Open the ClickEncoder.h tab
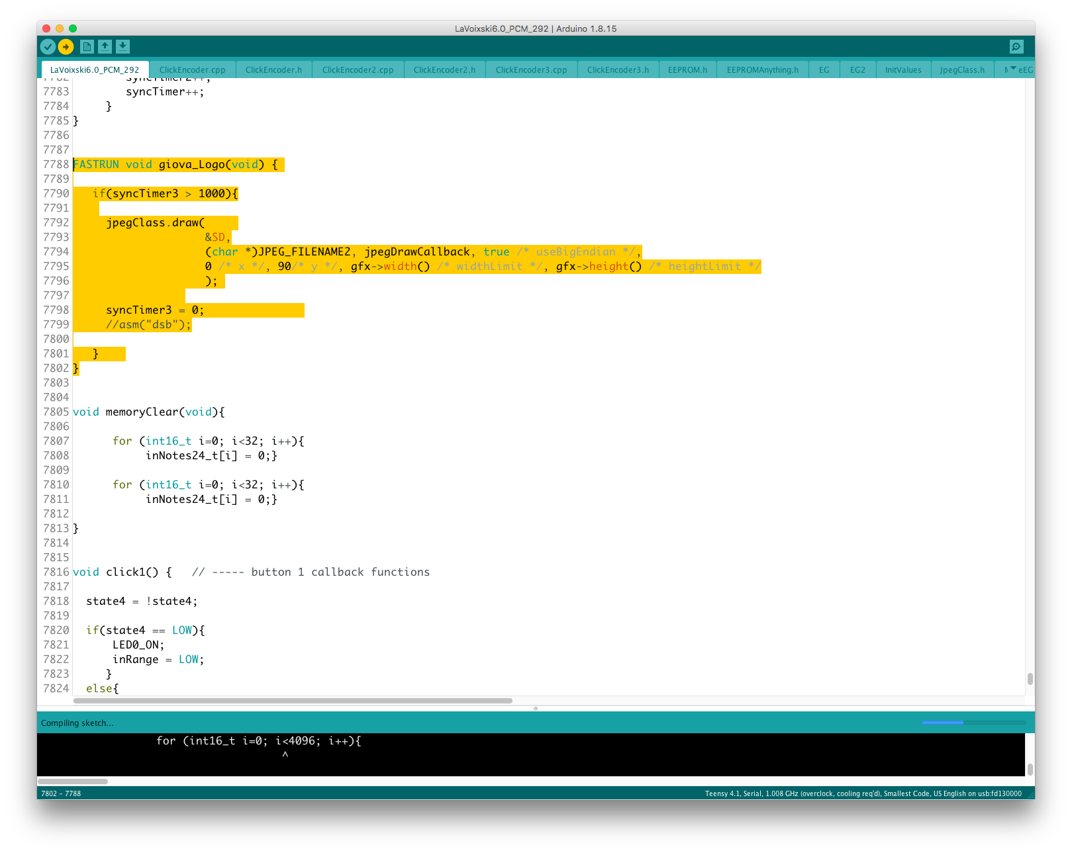This screenshot has width=1072, height=853. coord(273,69)
